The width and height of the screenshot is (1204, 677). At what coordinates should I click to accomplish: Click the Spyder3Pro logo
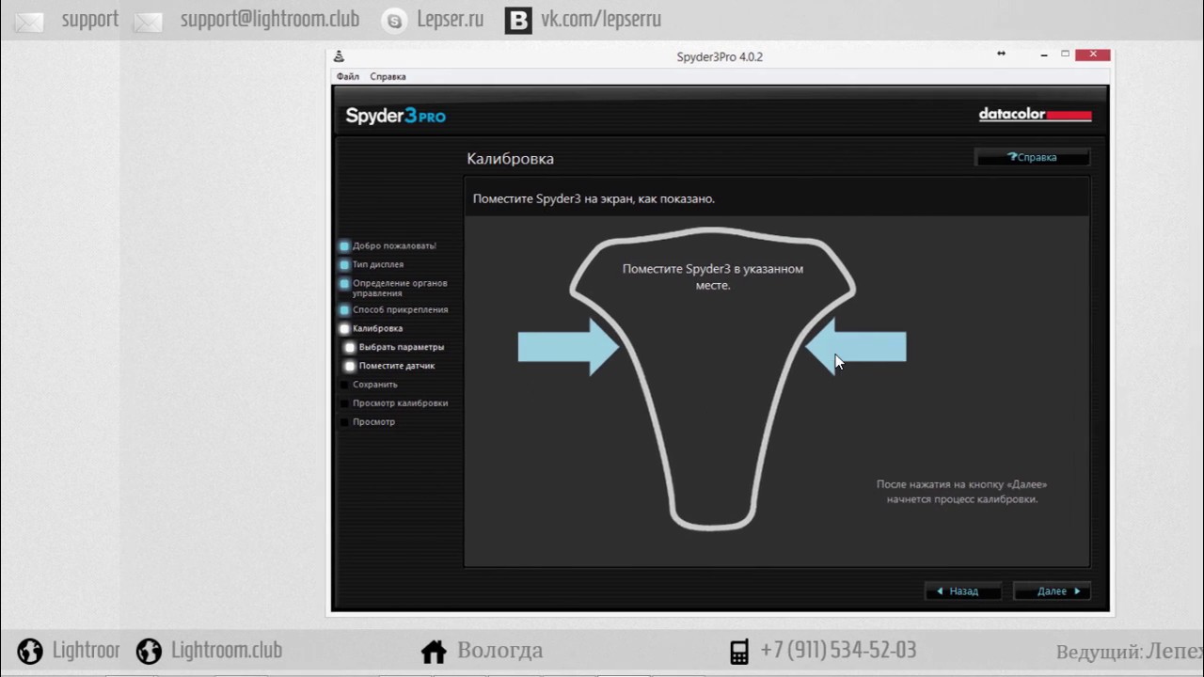tap(395, 116)
